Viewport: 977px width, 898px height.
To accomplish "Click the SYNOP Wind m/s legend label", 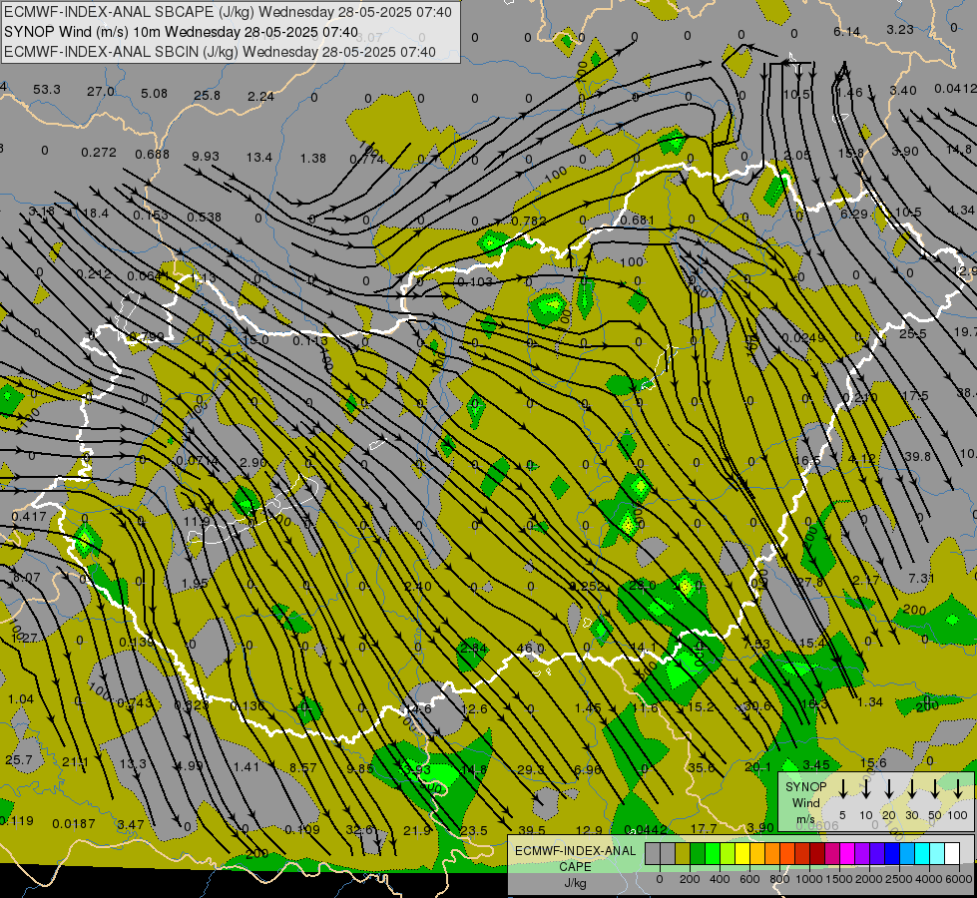I will [x=805, y=802].
